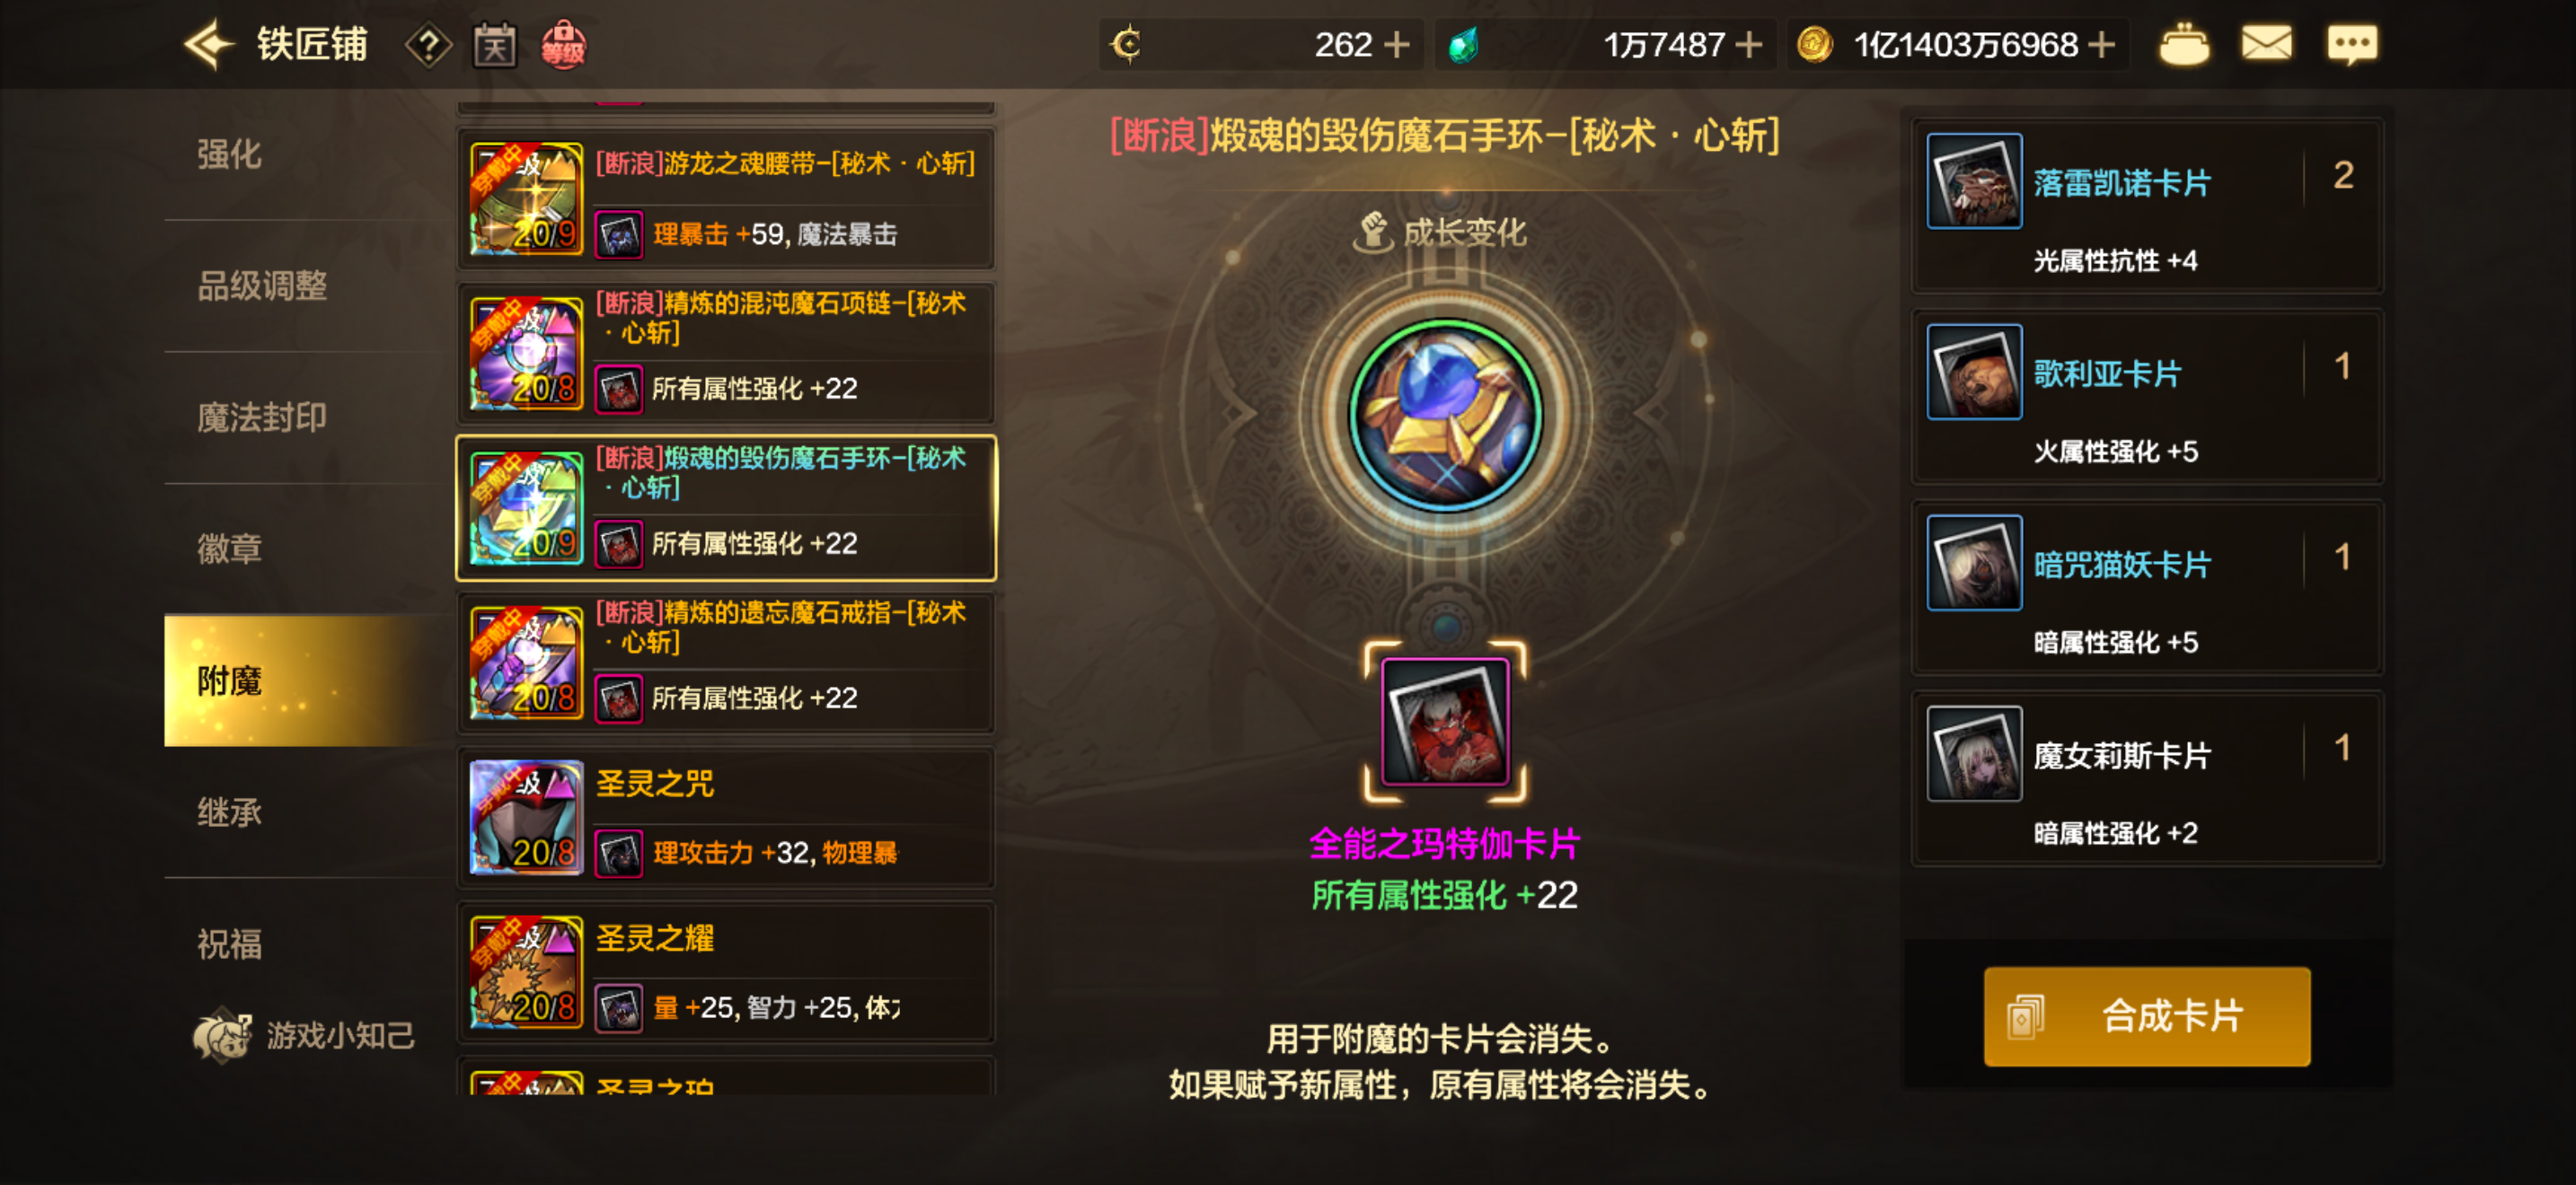This screenshot has height=1185, width=2576.
Task: Open the chat bubble icon
Action: pyautogui.click(x=2352, y=45)
